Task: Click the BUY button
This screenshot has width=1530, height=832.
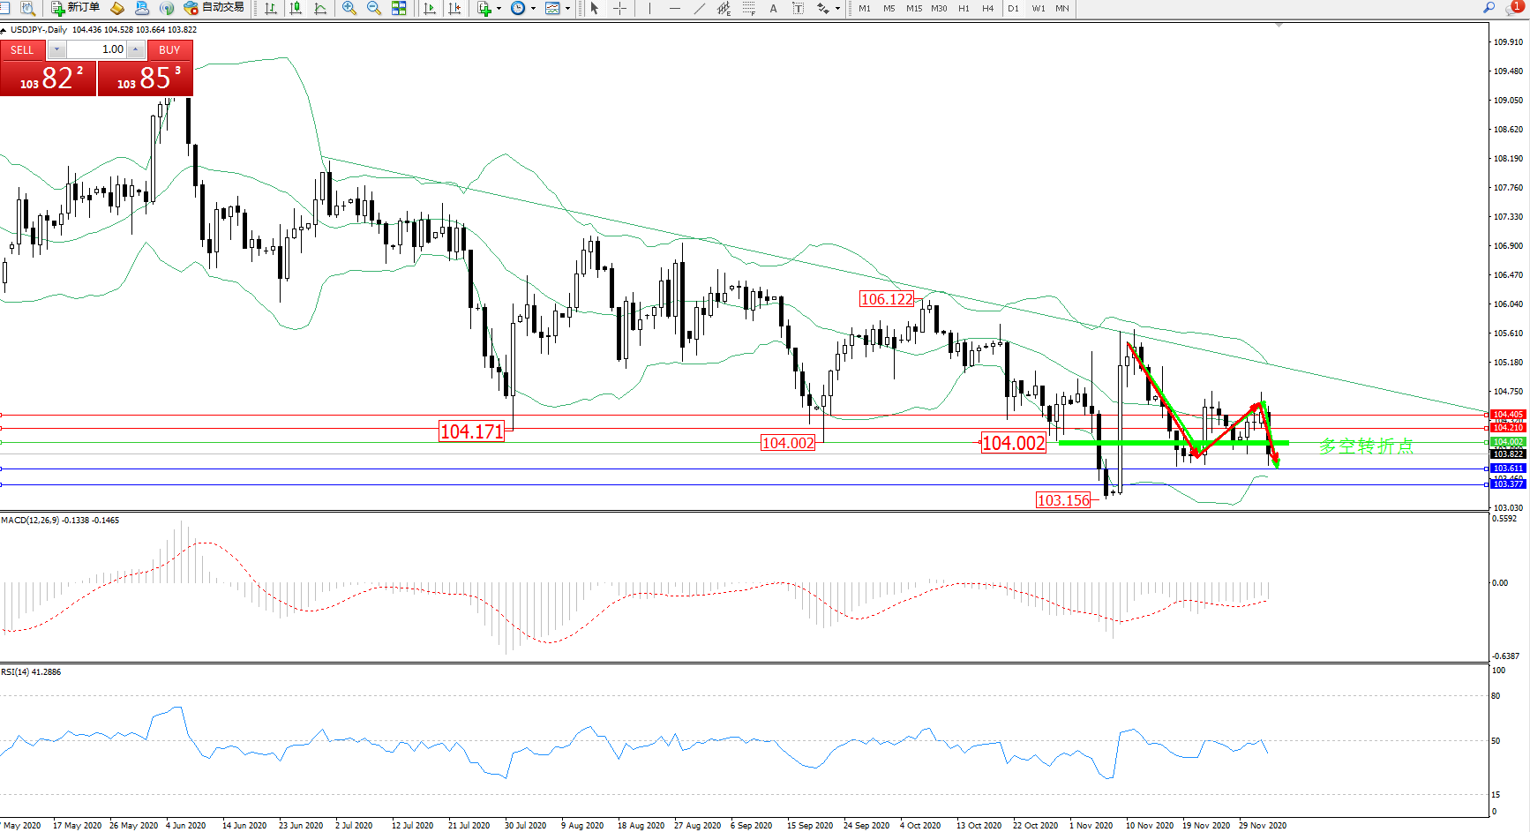Action: tap(169, 50)
